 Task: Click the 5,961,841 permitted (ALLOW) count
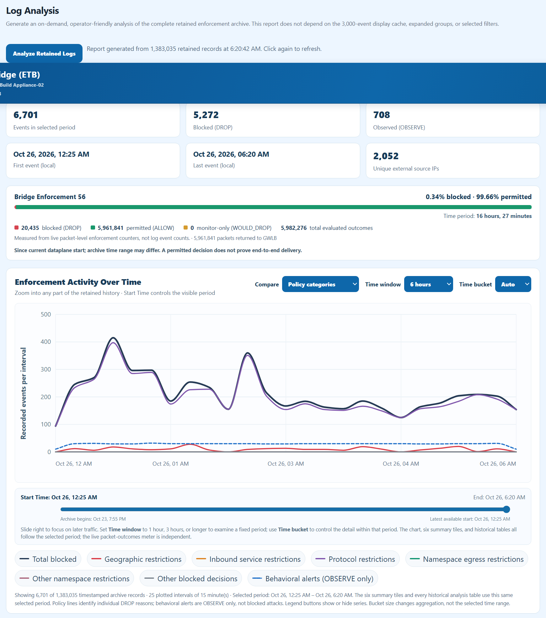point(132,228)
